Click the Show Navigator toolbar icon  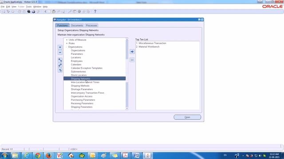coord(13,11)
